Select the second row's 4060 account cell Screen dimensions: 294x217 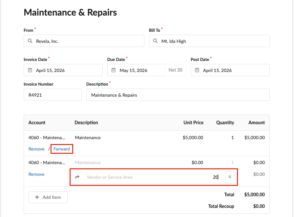pyautogui.click(x=47, y=163)
